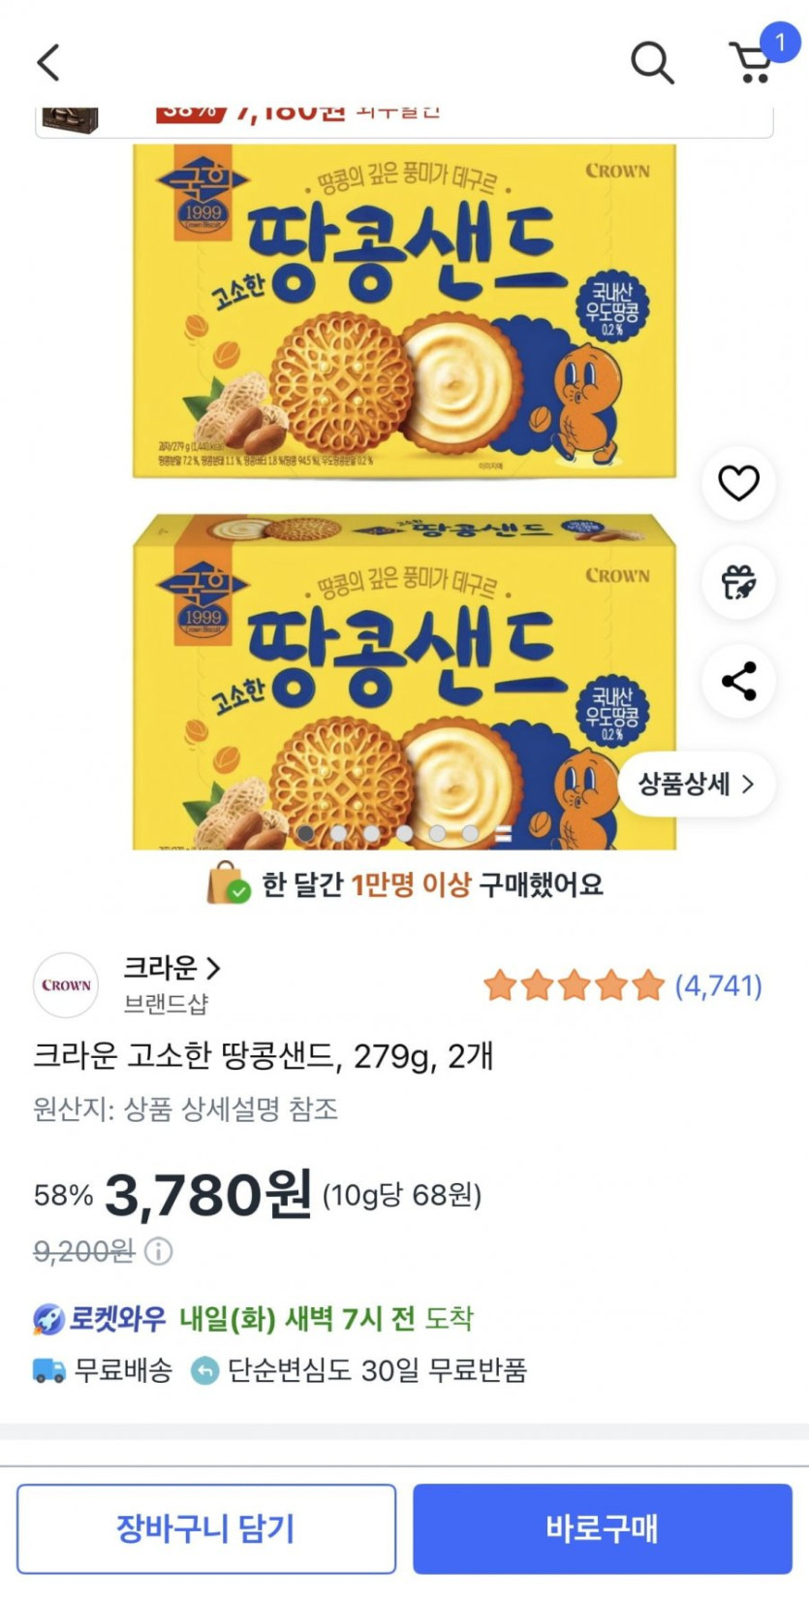Viewport: 809px width, 1606px height.
Task: Click 장바구니 담기 button
Action: click(x=206, y=1528)
